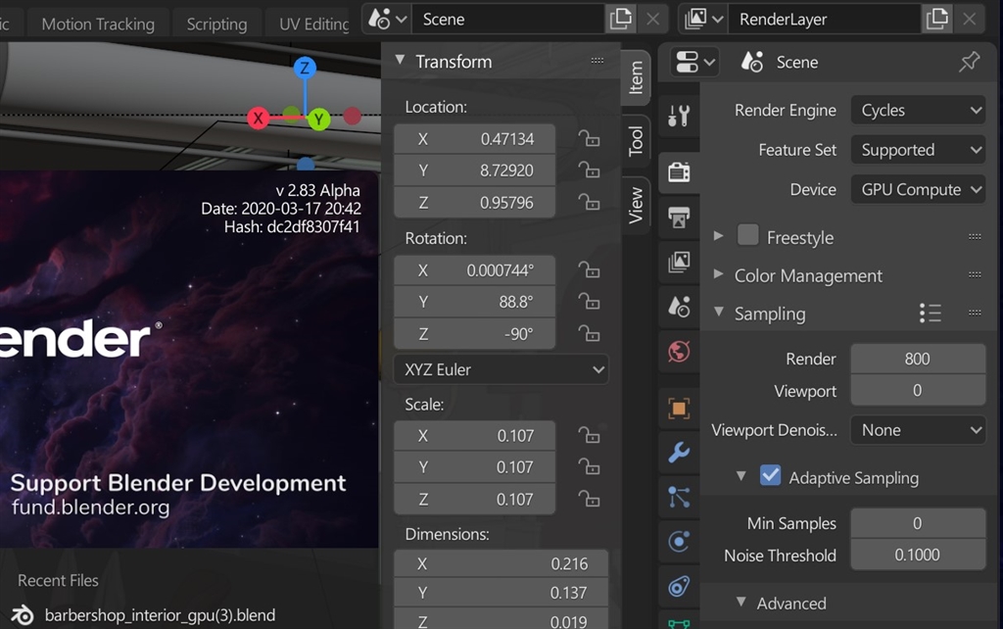Image resolution: width=1003 pixels, height=629 pixels.
Task: Open the Feature Set Supported dropdown
Action: click(918, 150)
